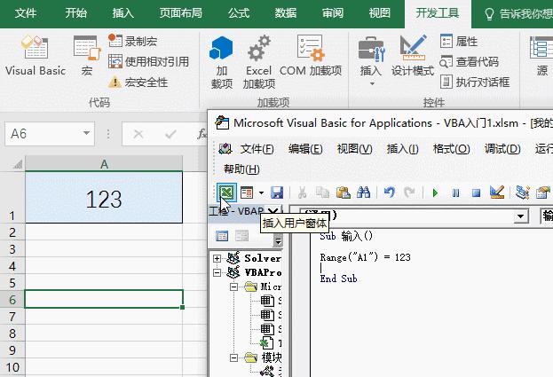The width and height of the screenshot is (553, 377).
Task: Switch to the 审阅 ribbon tab
Action: [333, 13]
